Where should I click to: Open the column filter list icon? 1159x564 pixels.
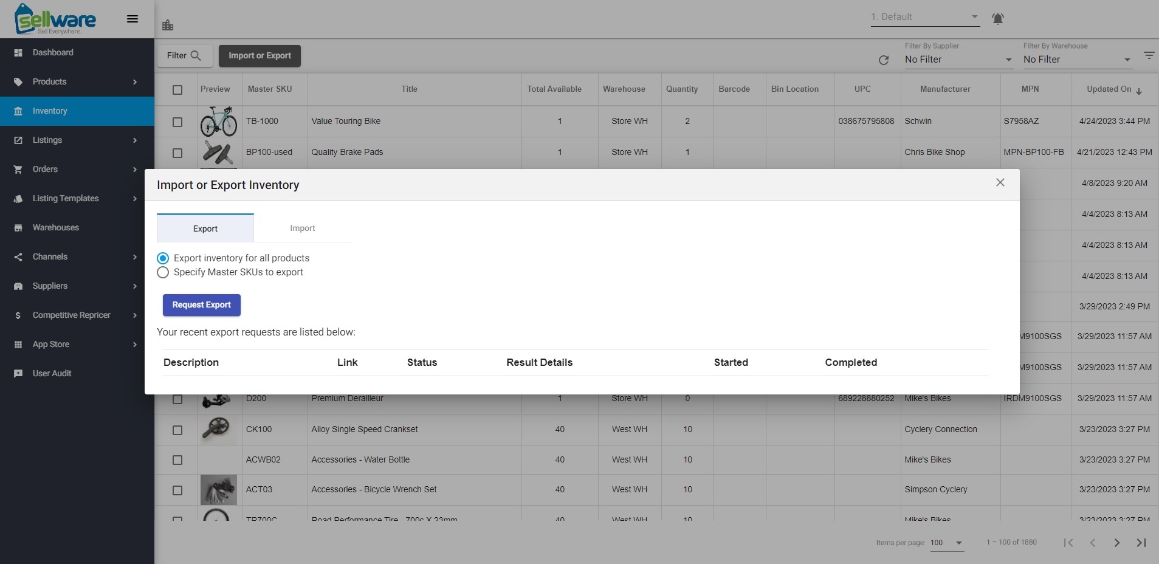pyautogui.click(x=1149, y=55)
